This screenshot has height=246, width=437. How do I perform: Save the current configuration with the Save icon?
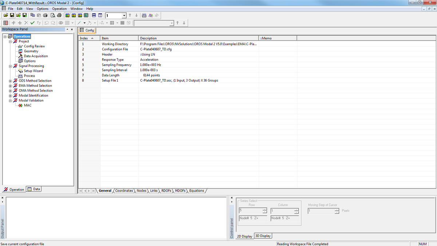[x=11, y=15]
